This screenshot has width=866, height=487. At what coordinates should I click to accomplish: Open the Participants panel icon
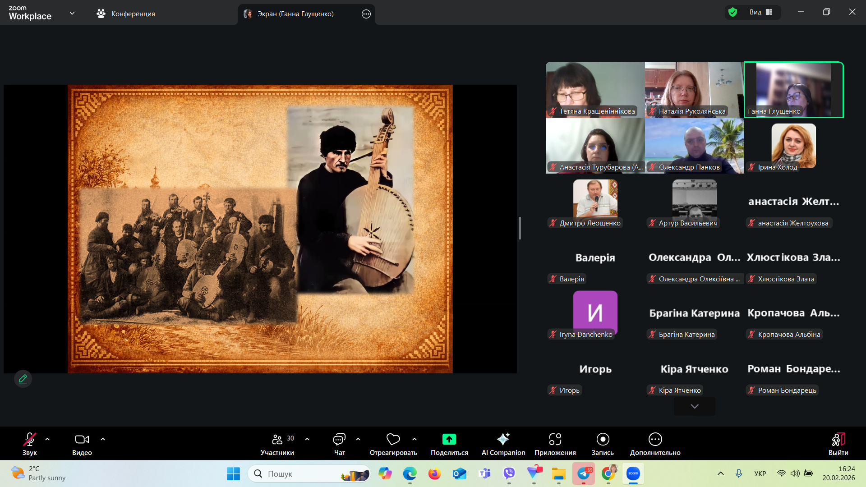tap(277, 439)
